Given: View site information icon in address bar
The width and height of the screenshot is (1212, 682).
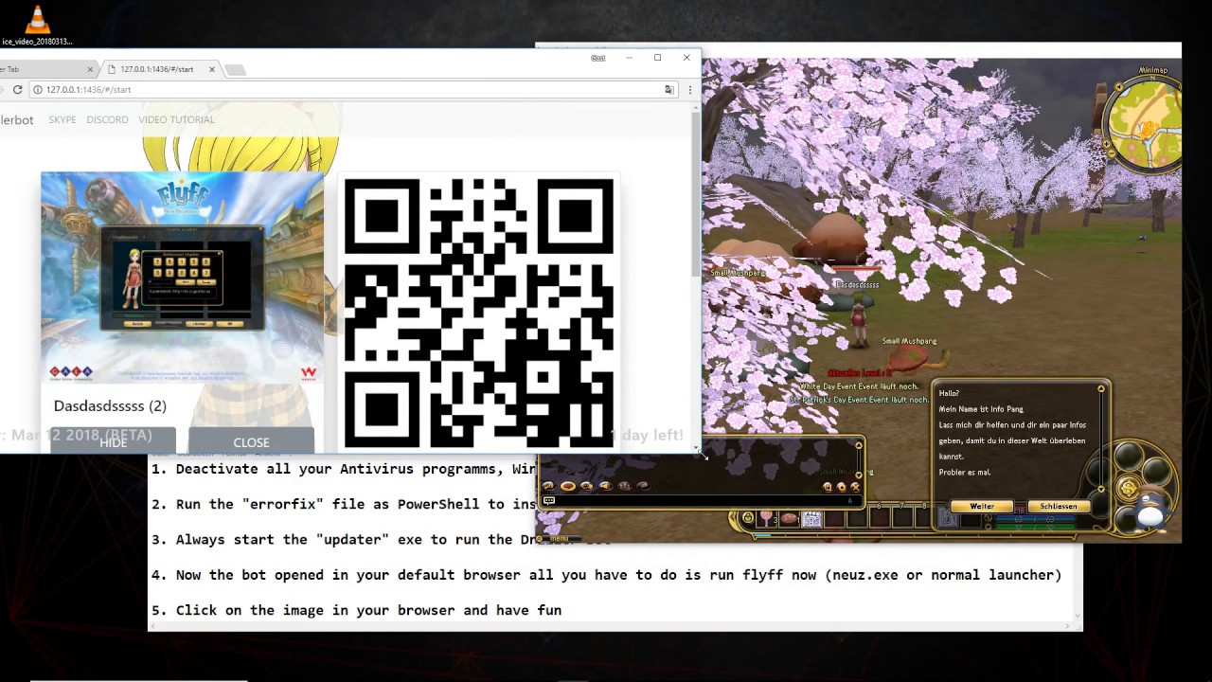Looking at the screenshot, I should click(38, 89).
